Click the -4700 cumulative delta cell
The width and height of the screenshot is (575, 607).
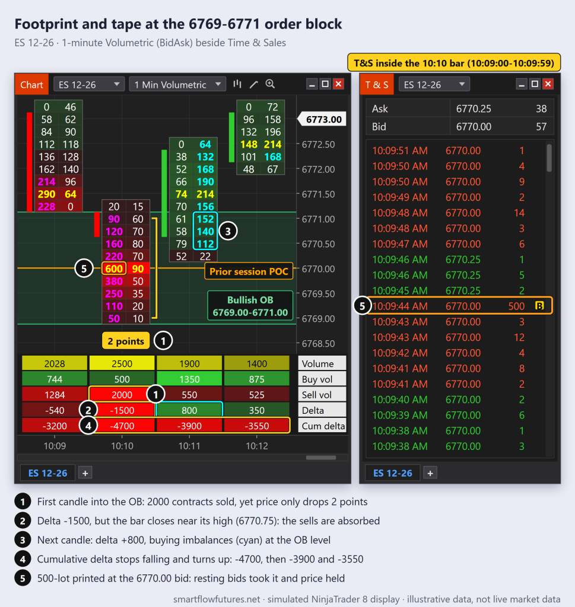[122, 426]
